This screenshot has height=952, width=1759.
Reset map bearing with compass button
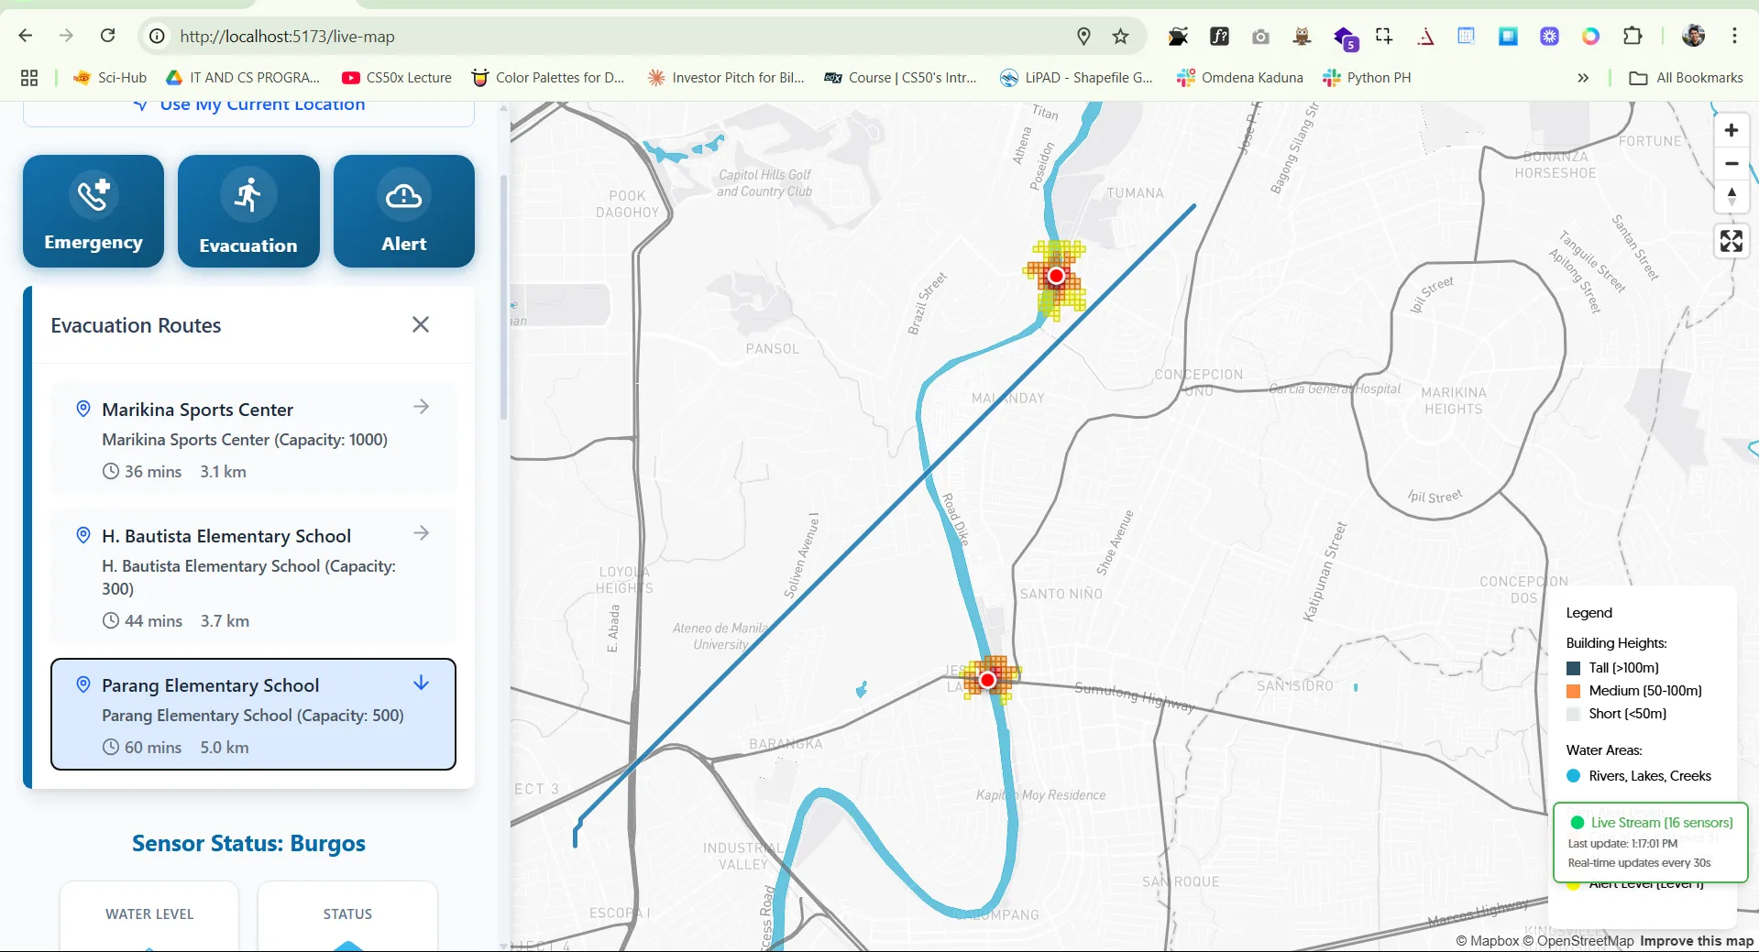tap(1732, 197)
